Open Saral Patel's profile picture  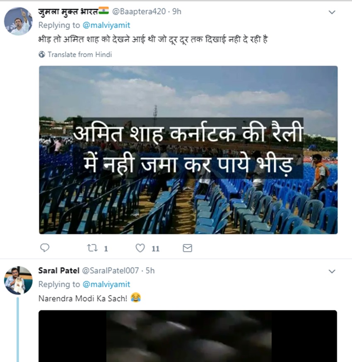pos(18,280)
